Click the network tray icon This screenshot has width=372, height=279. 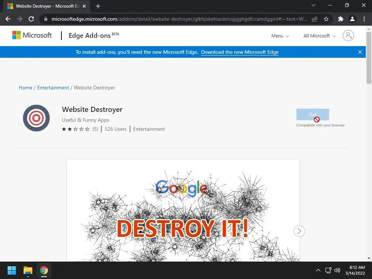coord(328,270)
